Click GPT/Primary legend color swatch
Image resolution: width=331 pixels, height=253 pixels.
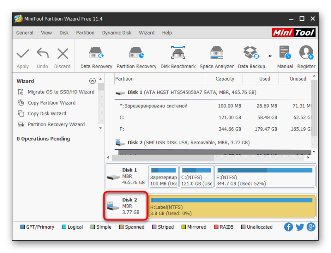22,227
